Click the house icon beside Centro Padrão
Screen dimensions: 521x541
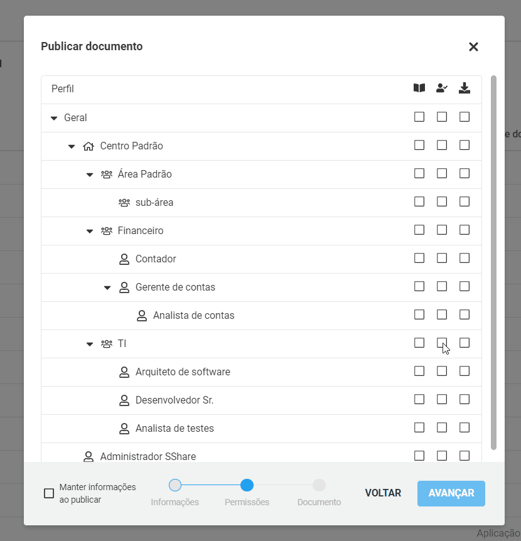click(89, 146)
